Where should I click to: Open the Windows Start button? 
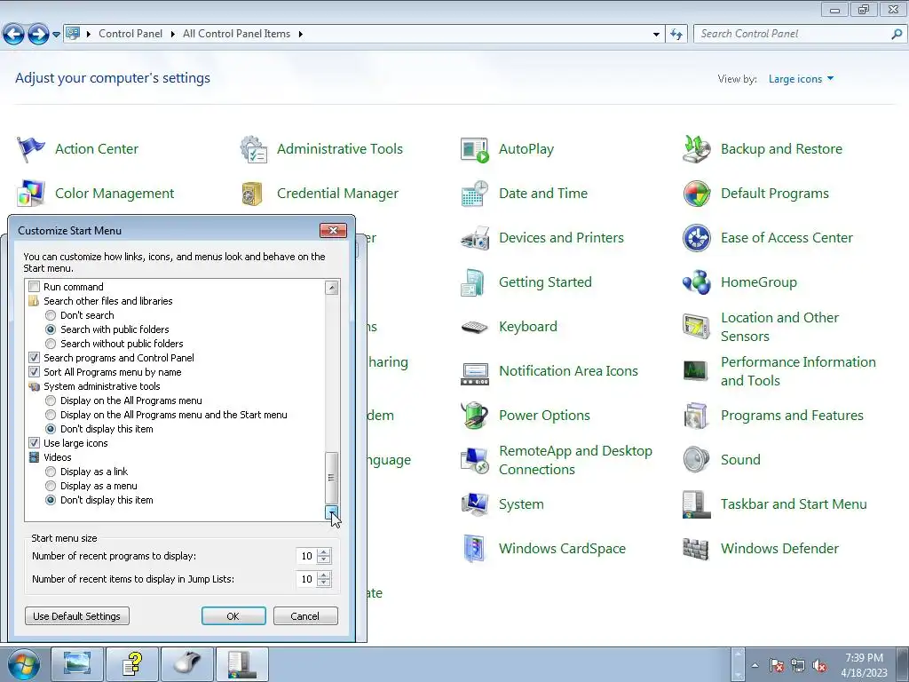pyautogui.click(x=23, y=664)
